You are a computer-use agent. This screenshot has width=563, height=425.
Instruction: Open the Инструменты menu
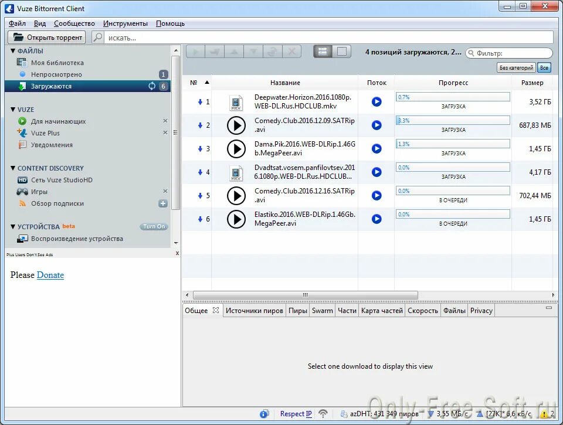tap(126, 23)
